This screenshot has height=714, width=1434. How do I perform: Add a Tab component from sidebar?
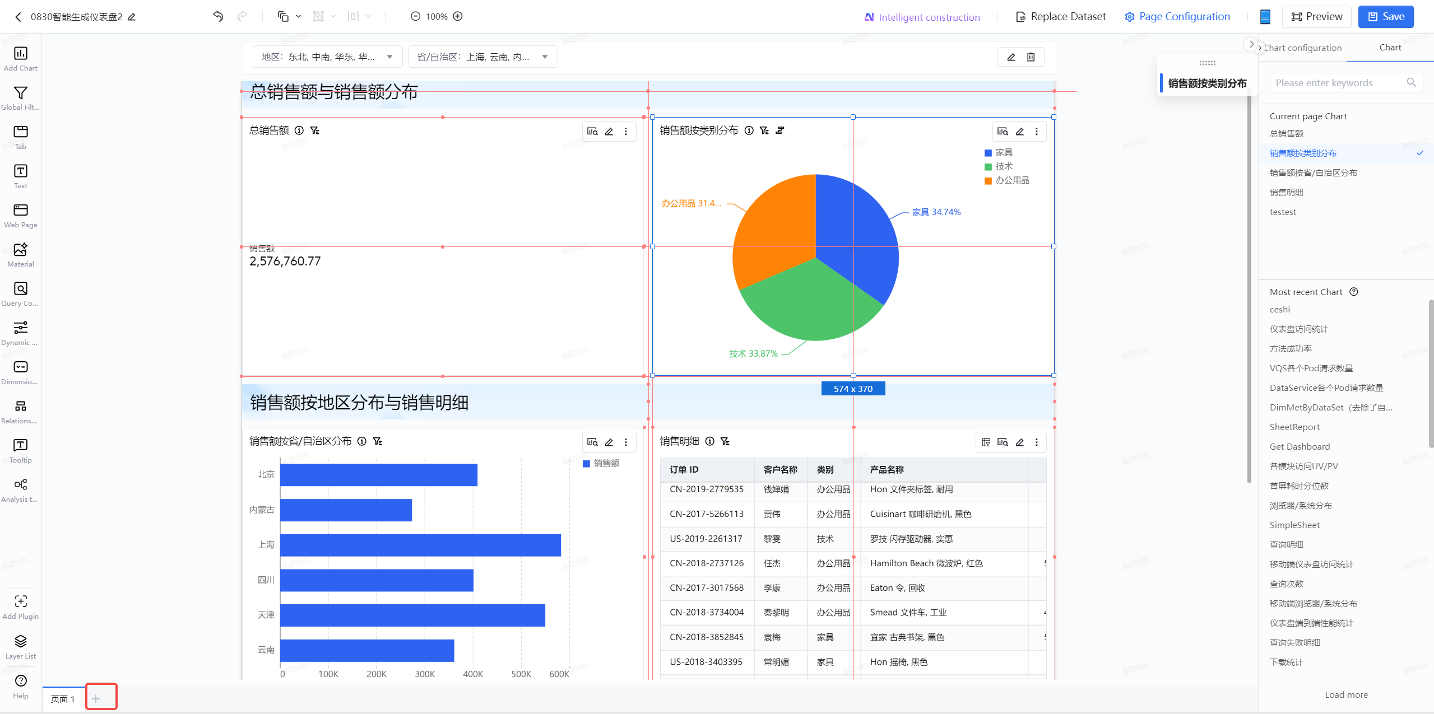click(21, 137)
